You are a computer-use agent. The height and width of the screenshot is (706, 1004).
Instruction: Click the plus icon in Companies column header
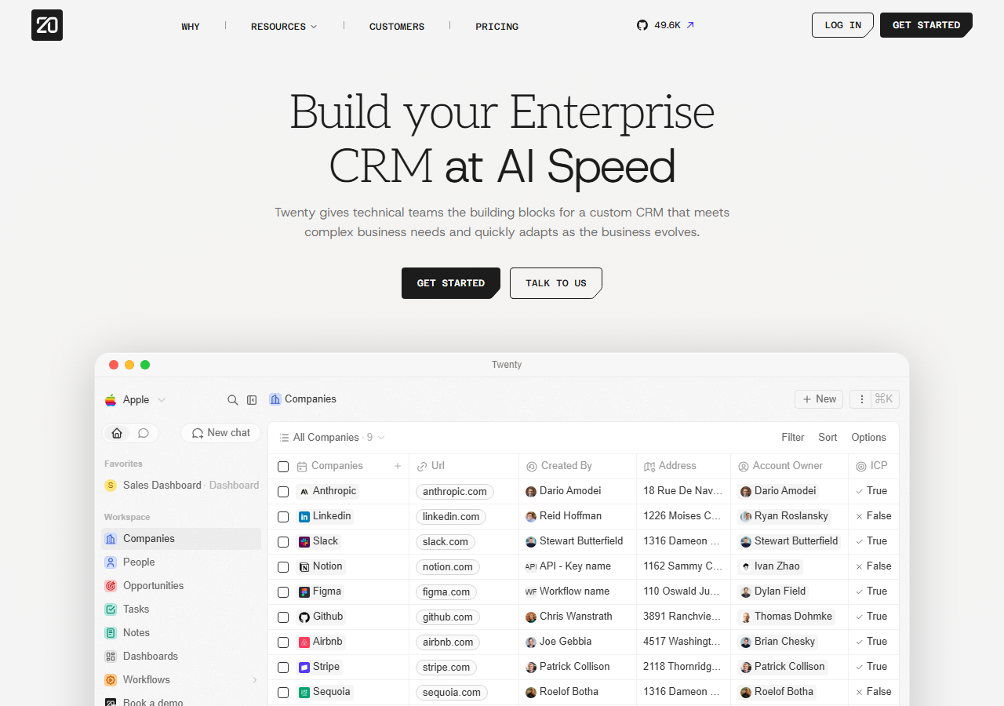tap(398, 466)
